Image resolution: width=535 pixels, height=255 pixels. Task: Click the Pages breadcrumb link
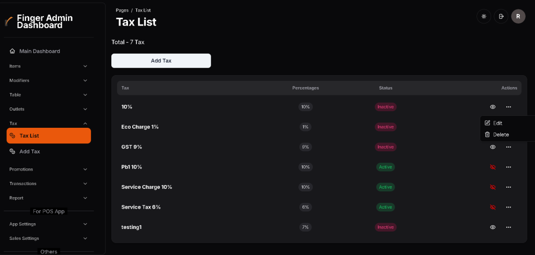tap(122, 10)
